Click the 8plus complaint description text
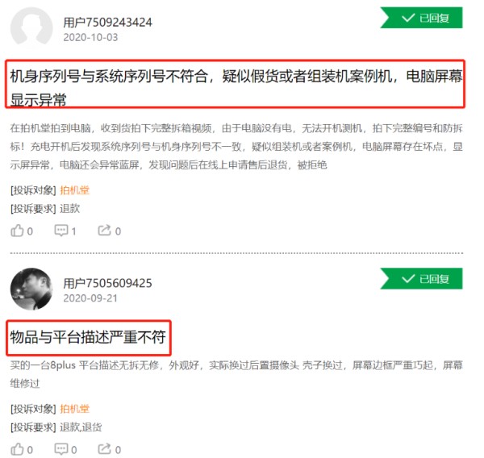Image resolution: width=484 pixels, height=458 pixels. click(x=236, y=374)
